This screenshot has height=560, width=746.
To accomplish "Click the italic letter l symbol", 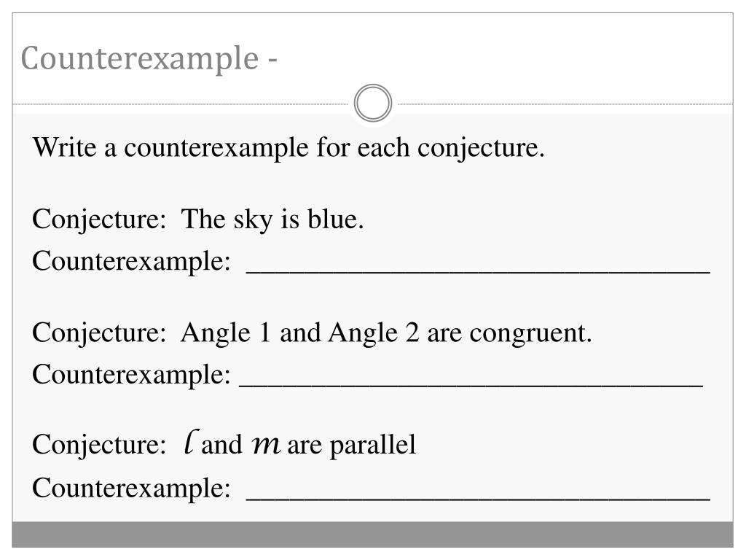I will click(190, 441).
